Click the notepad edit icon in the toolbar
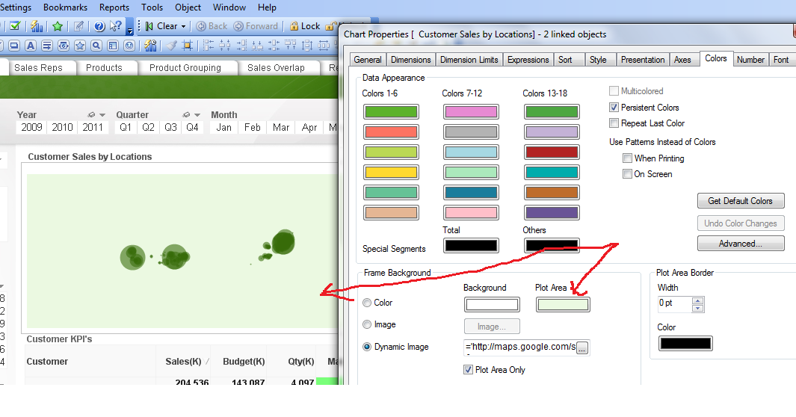Viewport: 796px width, 417px height. click(78, 26)
